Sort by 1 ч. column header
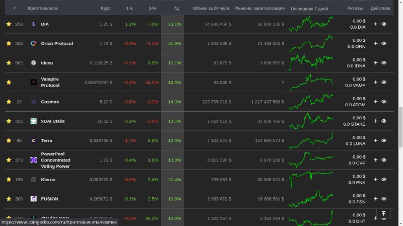 130,8
